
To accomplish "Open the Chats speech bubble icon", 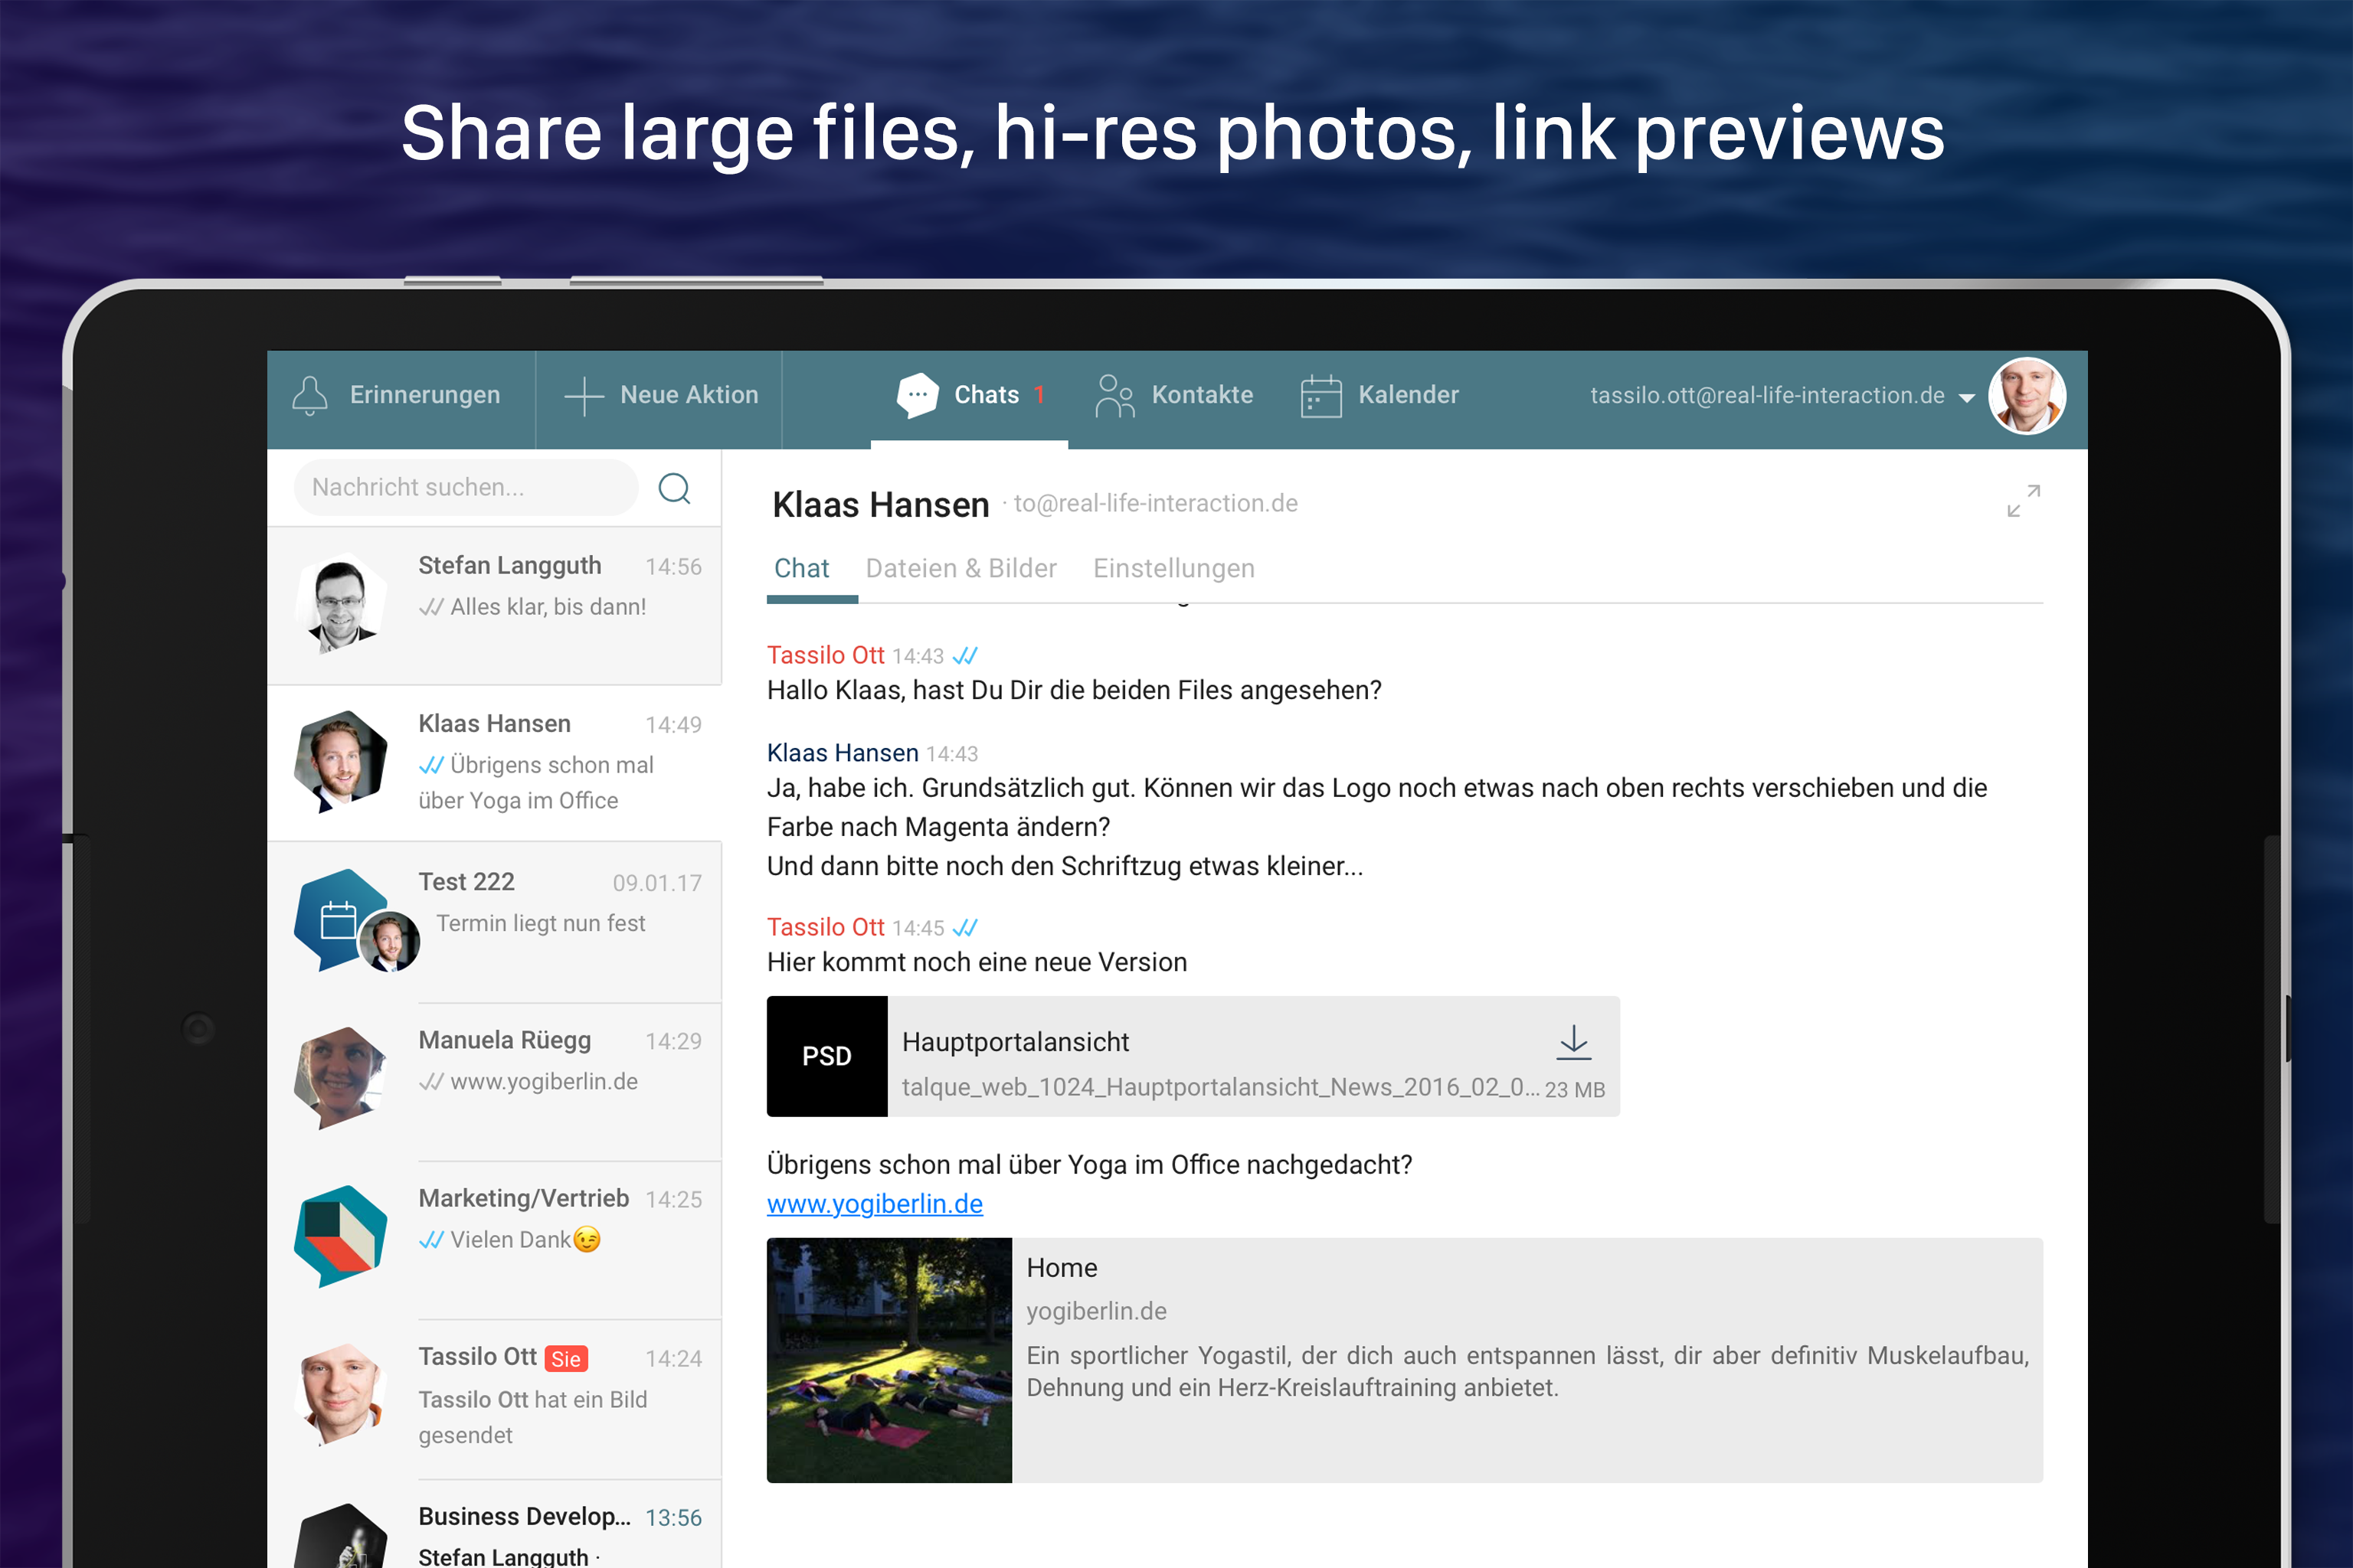I will pyautogui.click(x=918, y=395).
